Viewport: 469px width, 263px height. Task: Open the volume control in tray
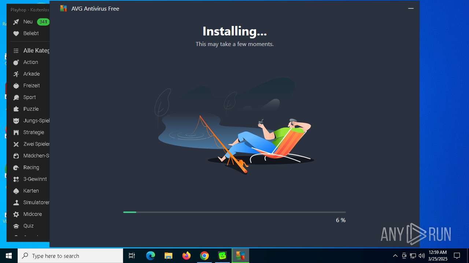421,256
